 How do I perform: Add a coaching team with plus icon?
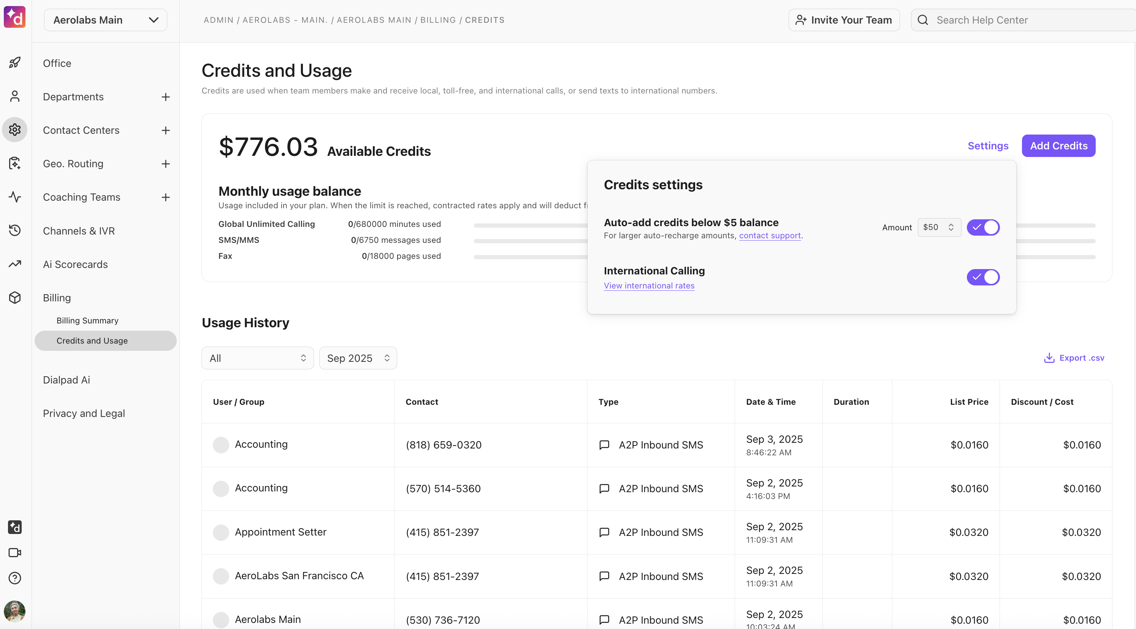[165, 197]
